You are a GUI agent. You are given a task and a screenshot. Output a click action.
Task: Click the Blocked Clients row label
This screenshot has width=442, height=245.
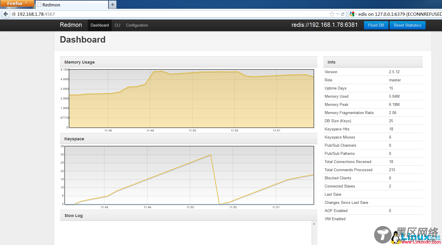click(338, 178)
